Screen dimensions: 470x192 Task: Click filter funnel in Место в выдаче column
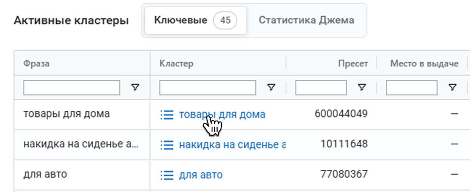pyautogui.click(x=452, y=88)
